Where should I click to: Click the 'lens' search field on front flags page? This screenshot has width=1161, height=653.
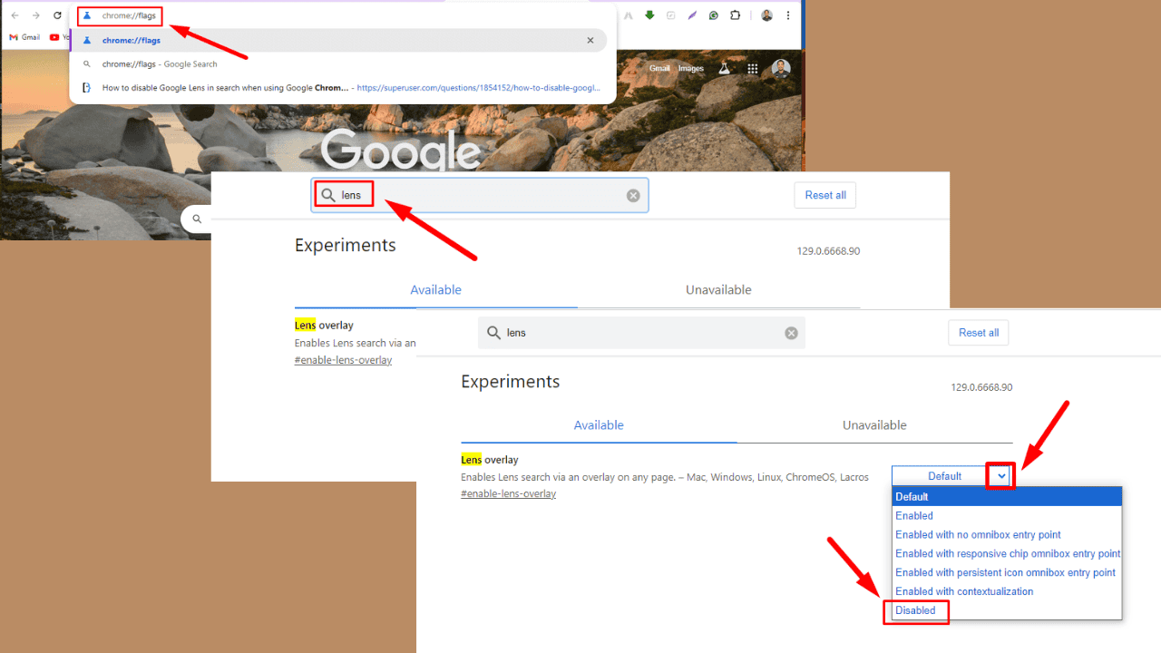(x=641, y=333)
